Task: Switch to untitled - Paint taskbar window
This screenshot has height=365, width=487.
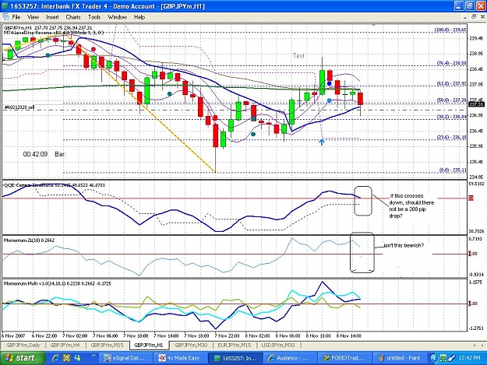Action: [x=401, y=358]
